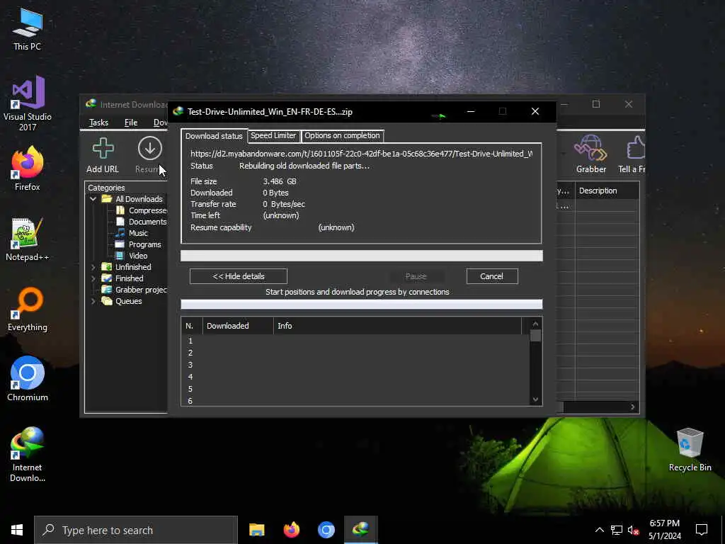Click muted volume icon in system tray
725x544 pixels.
[633, 530]
